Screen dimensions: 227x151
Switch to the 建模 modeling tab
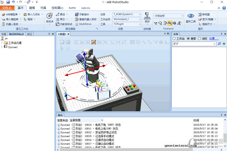(x=32, y=8)
